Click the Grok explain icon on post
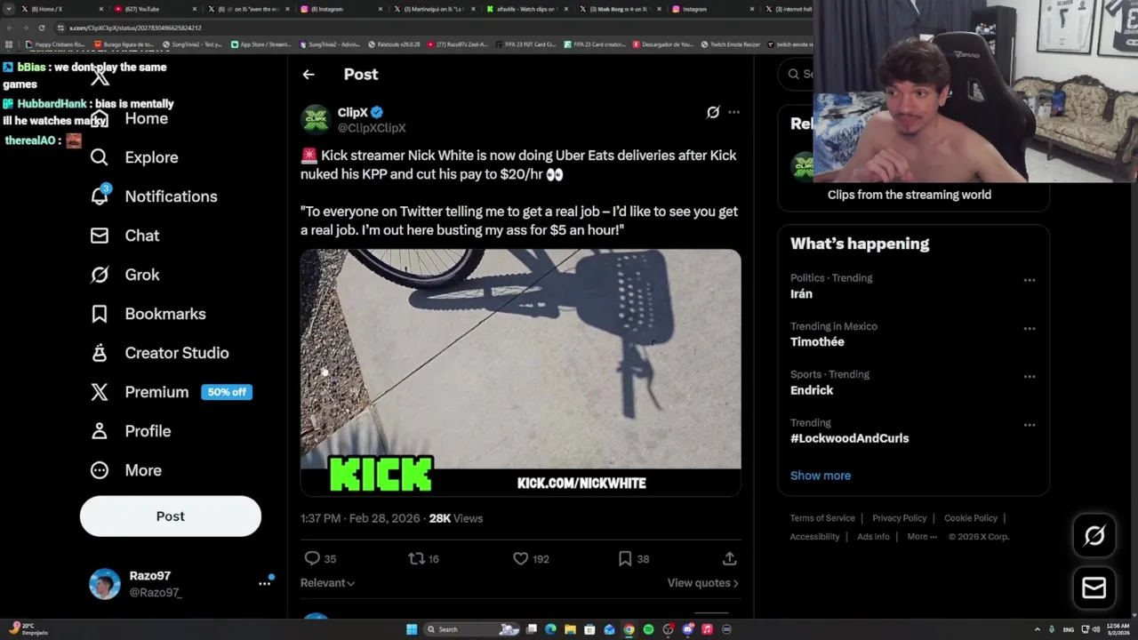 713,112
